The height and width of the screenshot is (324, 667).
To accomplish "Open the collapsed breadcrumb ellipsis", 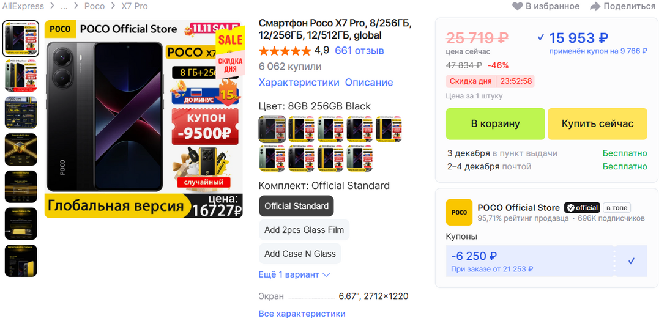I will click(x=64, y=6).
